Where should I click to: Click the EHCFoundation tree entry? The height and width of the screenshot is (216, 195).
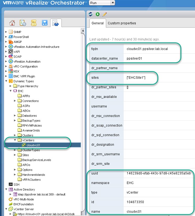coord(23,204)
